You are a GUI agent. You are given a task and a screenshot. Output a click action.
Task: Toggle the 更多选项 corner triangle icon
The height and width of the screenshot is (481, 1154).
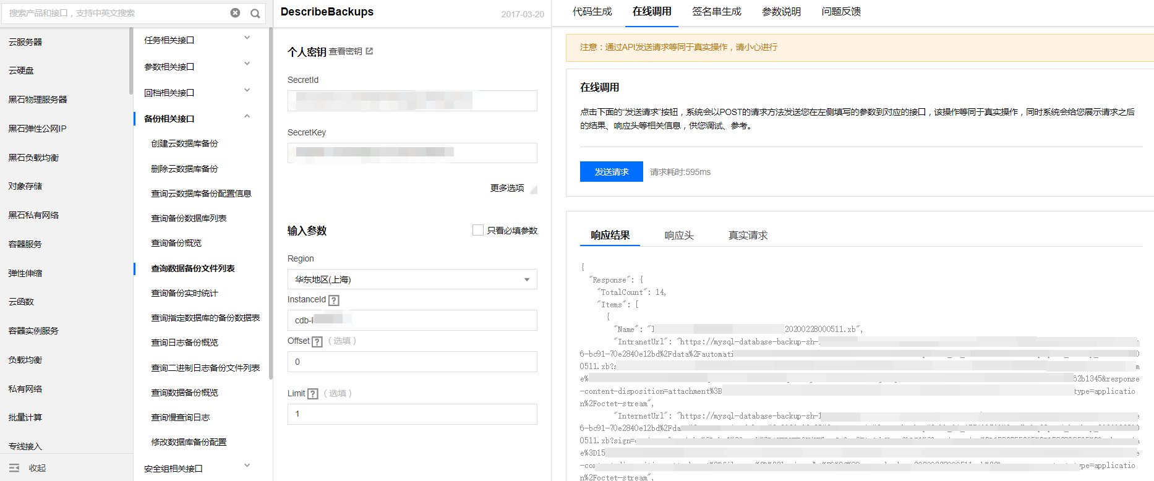pyautogui.click(x=533, y=189)
